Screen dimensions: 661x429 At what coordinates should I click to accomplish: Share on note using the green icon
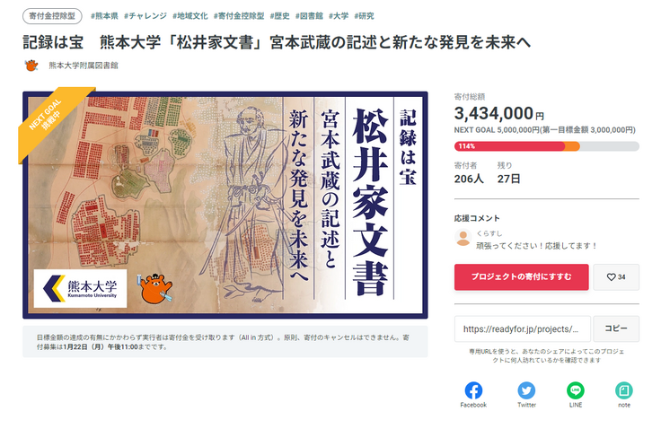(624, 390)
